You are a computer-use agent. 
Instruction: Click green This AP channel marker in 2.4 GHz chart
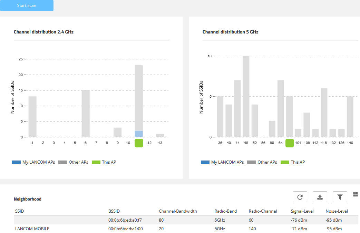tap(139, 143)
